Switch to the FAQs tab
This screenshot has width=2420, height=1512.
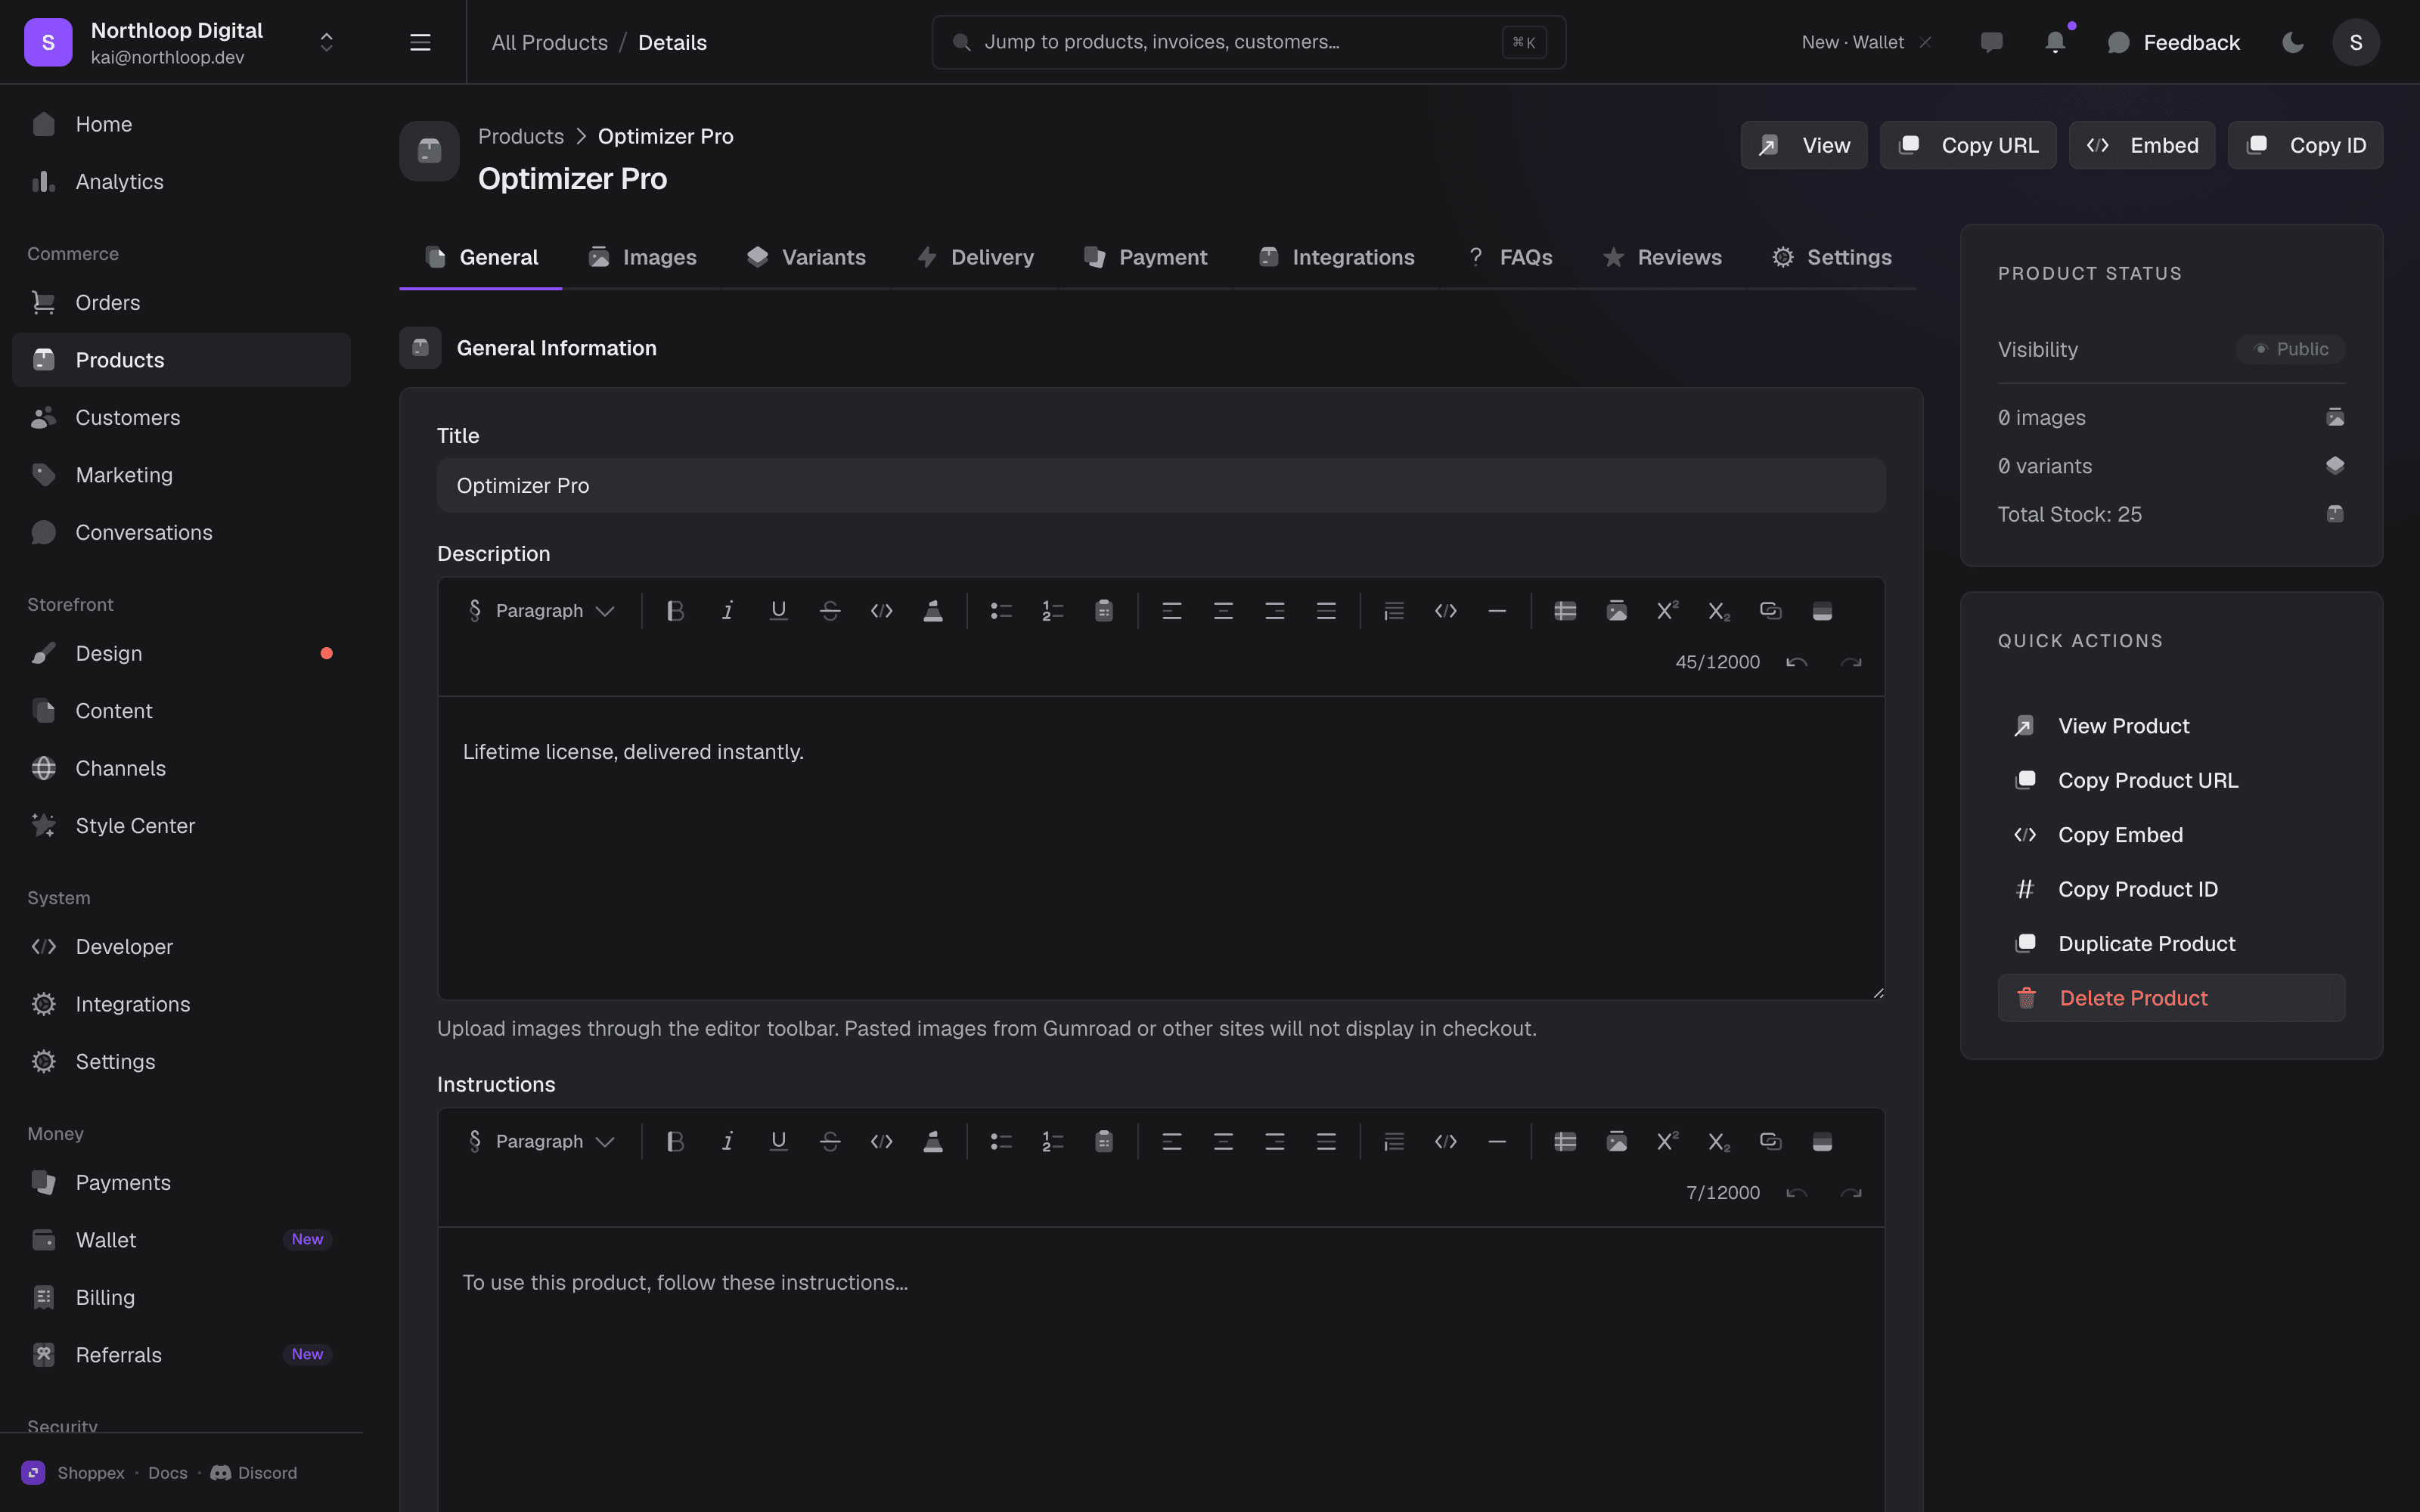[1509, 257]
